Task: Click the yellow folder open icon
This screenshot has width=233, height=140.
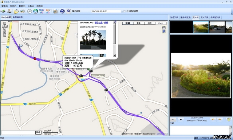Action: [16, 11]
